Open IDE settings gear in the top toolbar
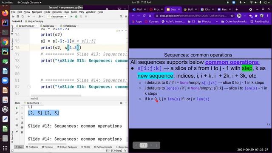 tap(126, 17)
